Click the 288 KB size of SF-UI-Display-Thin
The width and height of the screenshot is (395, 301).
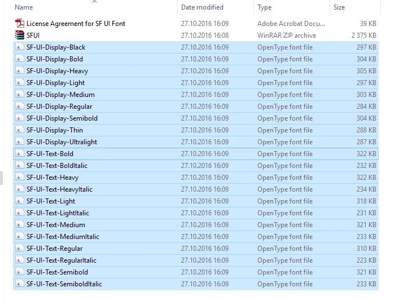tap(366, 130)
